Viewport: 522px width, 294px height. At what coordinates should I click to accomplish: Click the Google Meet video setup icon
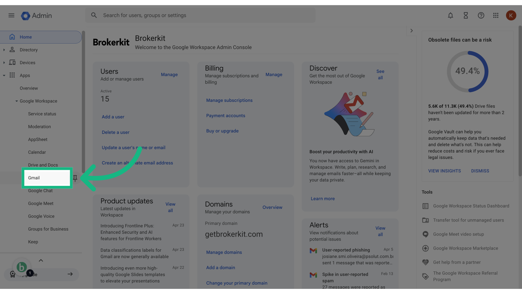425,234
